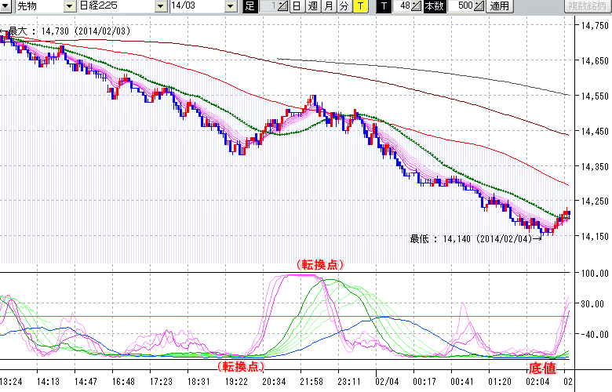612x392 pixels.
Task: Expand the 日経225 instrument dropdown
Action: point(160,6)
